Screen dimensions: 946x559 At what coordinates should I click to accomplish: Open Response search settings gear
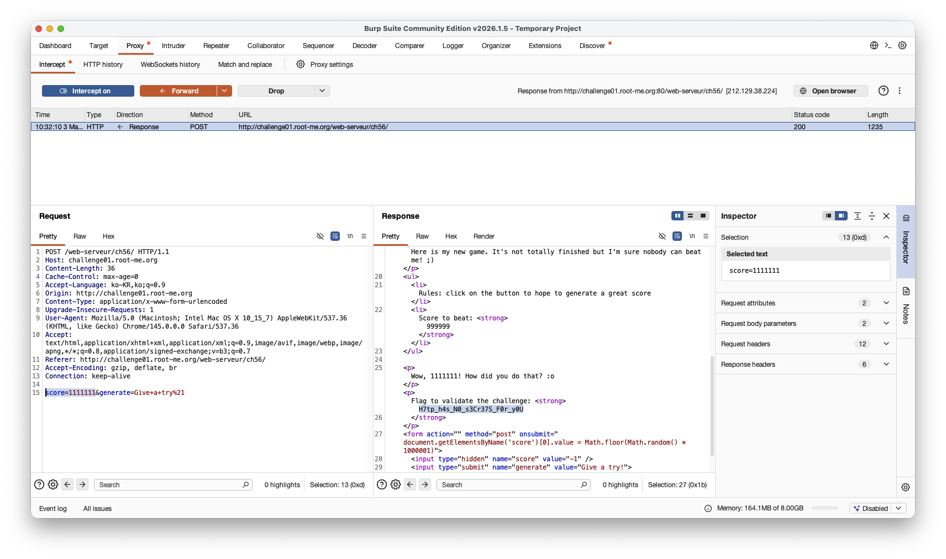pyautogui.click(x=396, y=484)
